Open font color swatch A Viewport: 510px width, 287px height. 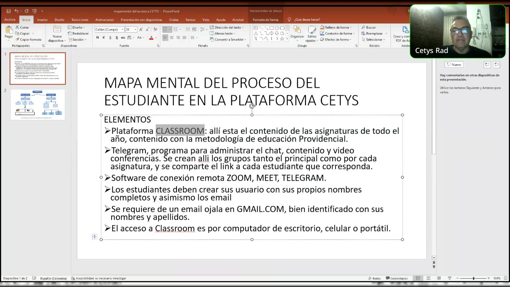(151, 37)
